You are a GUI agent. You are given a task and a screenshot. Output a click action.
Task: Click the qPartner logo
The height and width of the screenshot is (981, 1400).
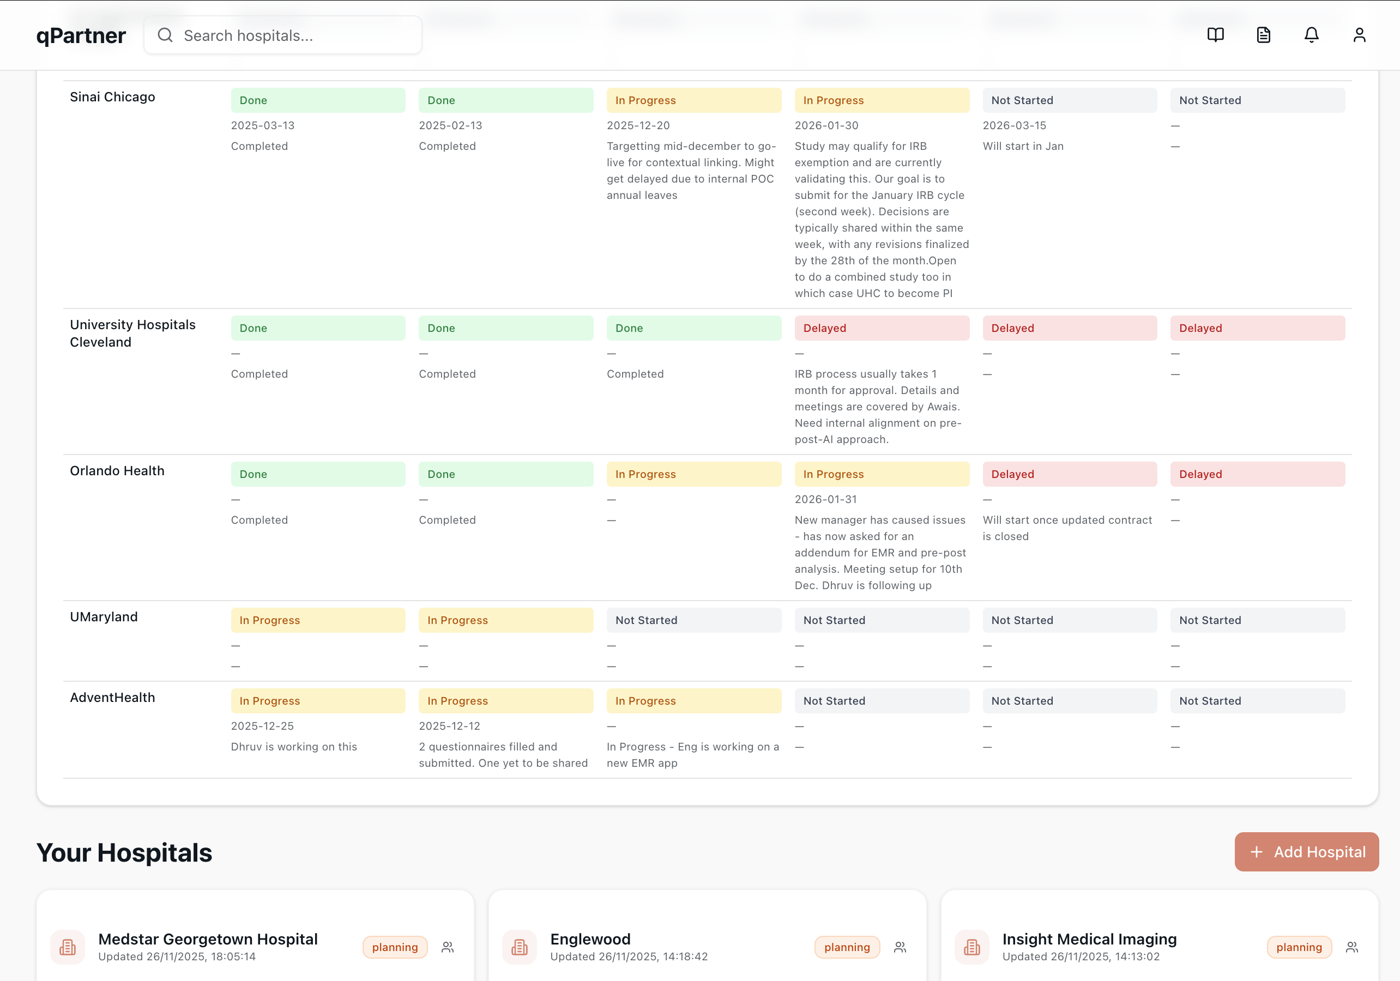click(81, 35)
